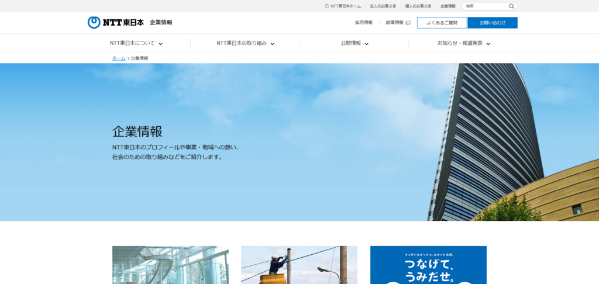Click the ホーム breadcrumb link
The width and height of the screenshot is (599, 284).
click(119, 58)
